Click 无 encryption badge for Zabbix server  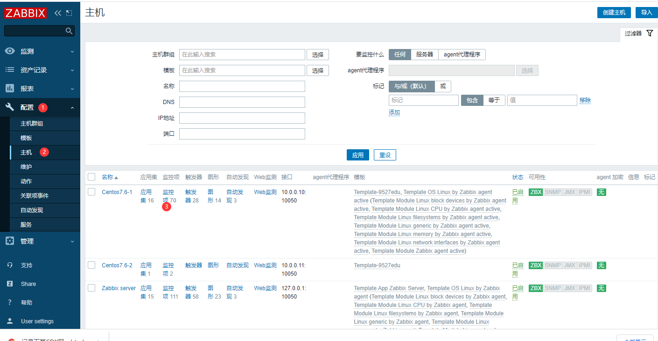click(x=602, y=288)
